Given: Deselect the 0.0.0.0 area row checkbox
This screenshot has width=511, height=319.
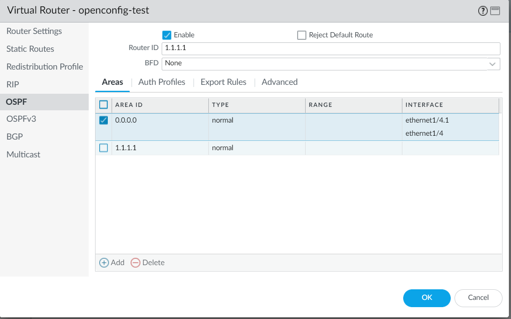Looking at the screenshot, I should (x=104, y=120).
